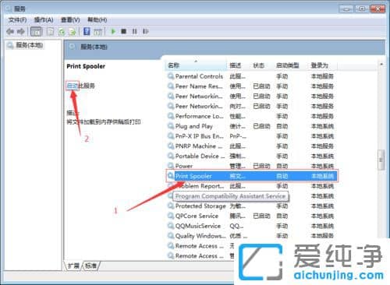The image size is (390, 285).
Task: Click the gear icon of Peer Name Res...
Action: [x=171, y=86]
